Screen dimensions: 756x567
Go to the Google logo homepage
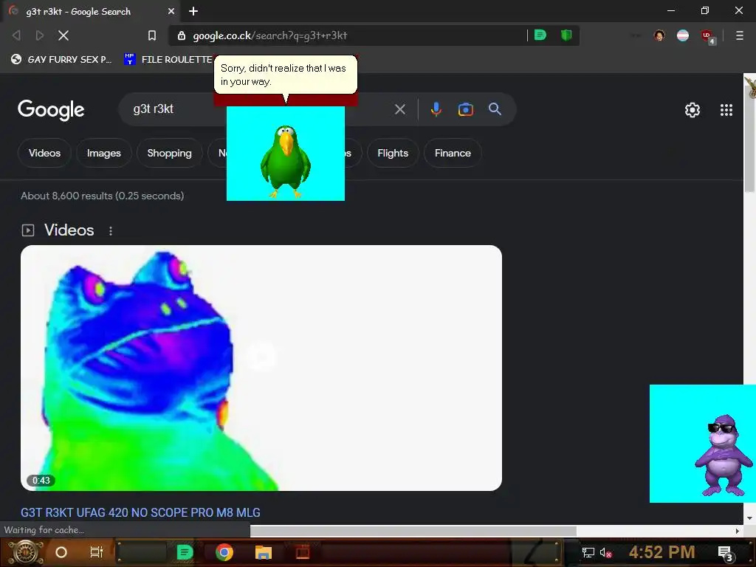tap(51, 110)
